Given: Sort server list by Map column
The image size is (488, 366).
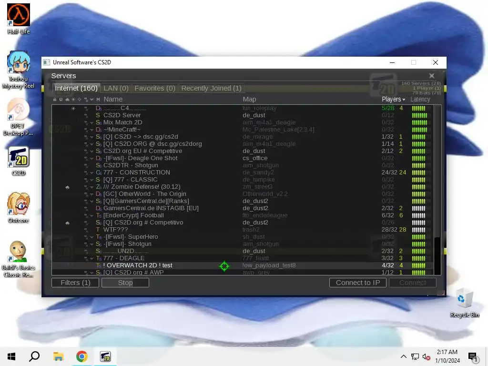Looking at the screenshot, I should pos(249,99).
